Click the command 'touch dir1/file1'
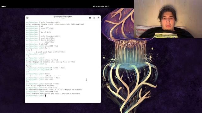Image resolution: width=202 pixels, height=113 pixels. [48, 38]
